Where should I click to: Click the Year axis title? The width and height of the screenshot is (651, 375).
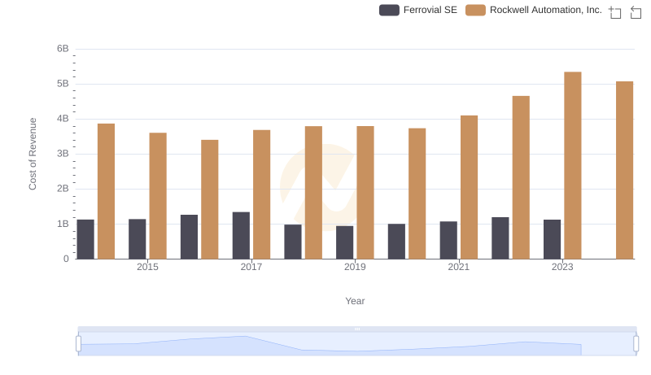355,301
